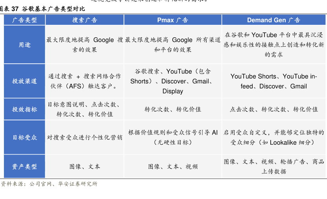Click the '用途' row label
This screenshot has height=199, width=327.
pyautogui.click(x=24, y=44)
